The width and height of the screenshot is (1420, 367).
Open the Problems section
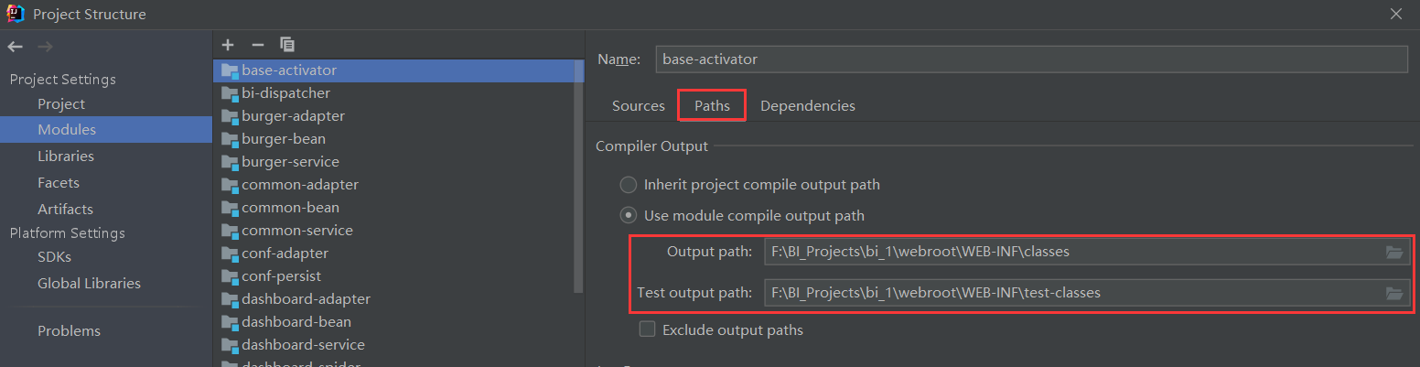(x=69, y=330)
